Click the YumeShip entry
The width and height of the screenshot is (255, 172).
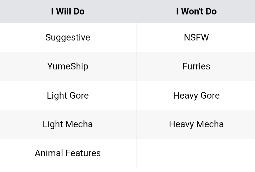click(68, 67)
